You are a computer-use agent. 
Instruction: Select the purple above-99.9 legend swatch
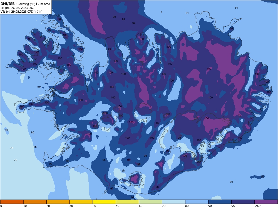(266, 202)
